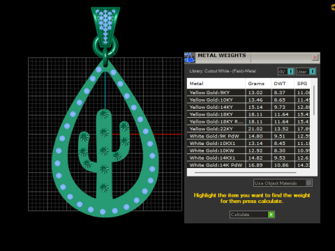The height and width of the screenshot is (251, 335).
Task: Click the 10.86 DWT value
Action: click(281, 165)
